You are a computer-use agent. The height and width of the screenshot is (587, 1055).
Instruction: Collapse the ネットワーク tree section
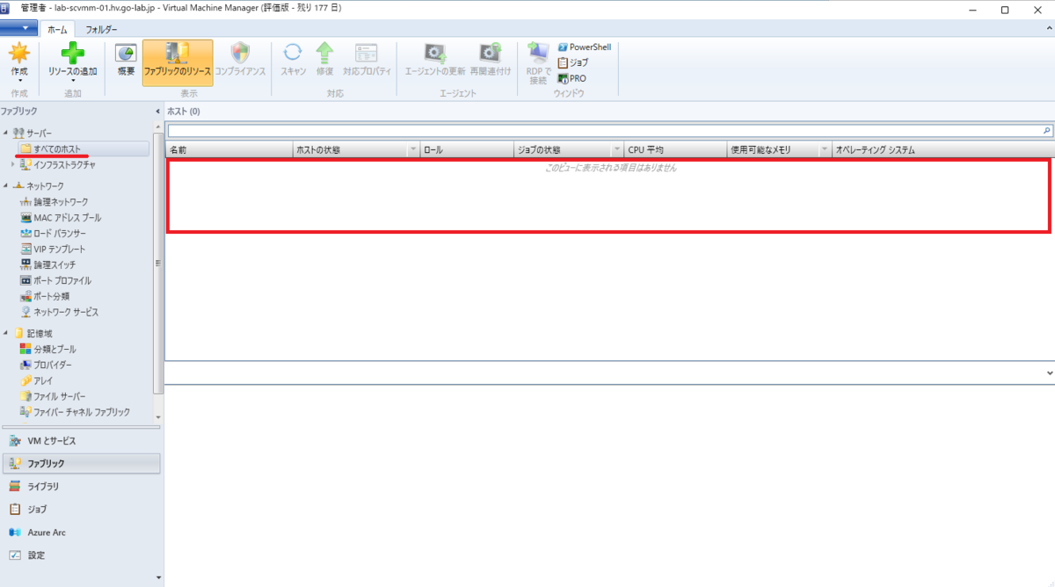(6, 186)
